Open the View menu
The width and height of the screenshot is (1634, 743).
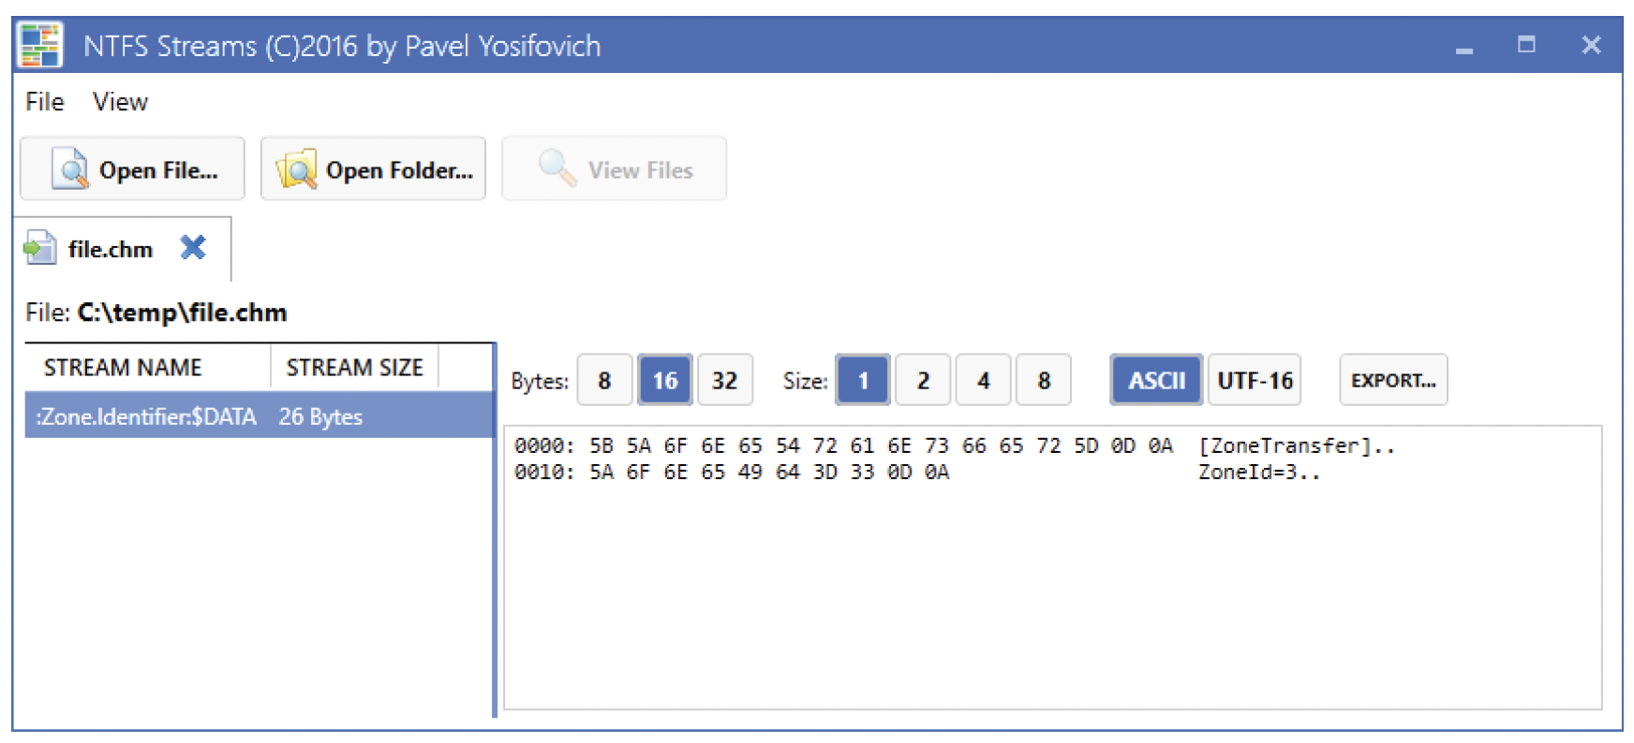coord(120,102)
